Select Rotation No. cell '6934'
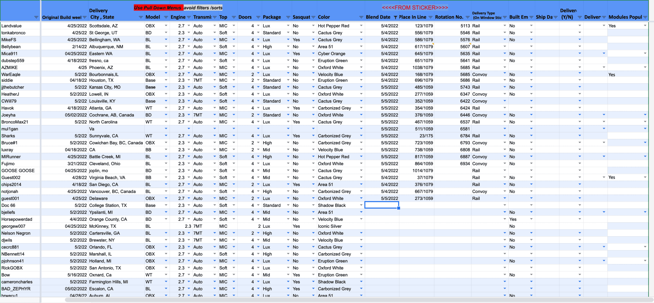The image size is (654, 303). coord(453,163)
